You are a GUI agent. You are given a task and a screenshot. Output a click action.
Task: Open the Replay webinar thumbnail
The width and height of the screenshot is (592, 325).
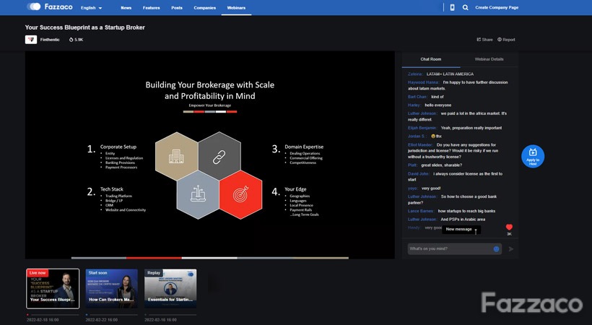[170, 289]
